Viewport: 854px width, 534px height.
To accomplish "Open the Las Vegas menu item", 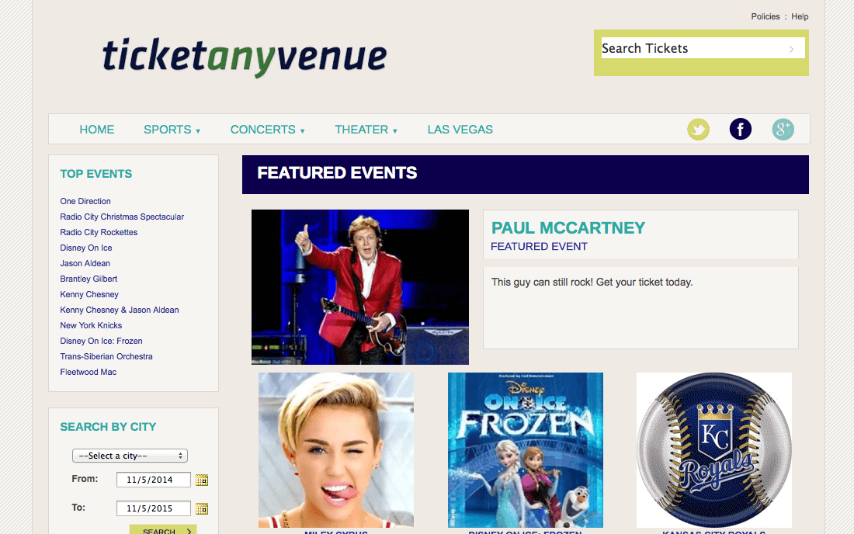I will pos(460,130).
